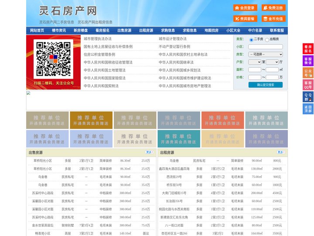Click the 小区 text input field

(x=266, y=47)
